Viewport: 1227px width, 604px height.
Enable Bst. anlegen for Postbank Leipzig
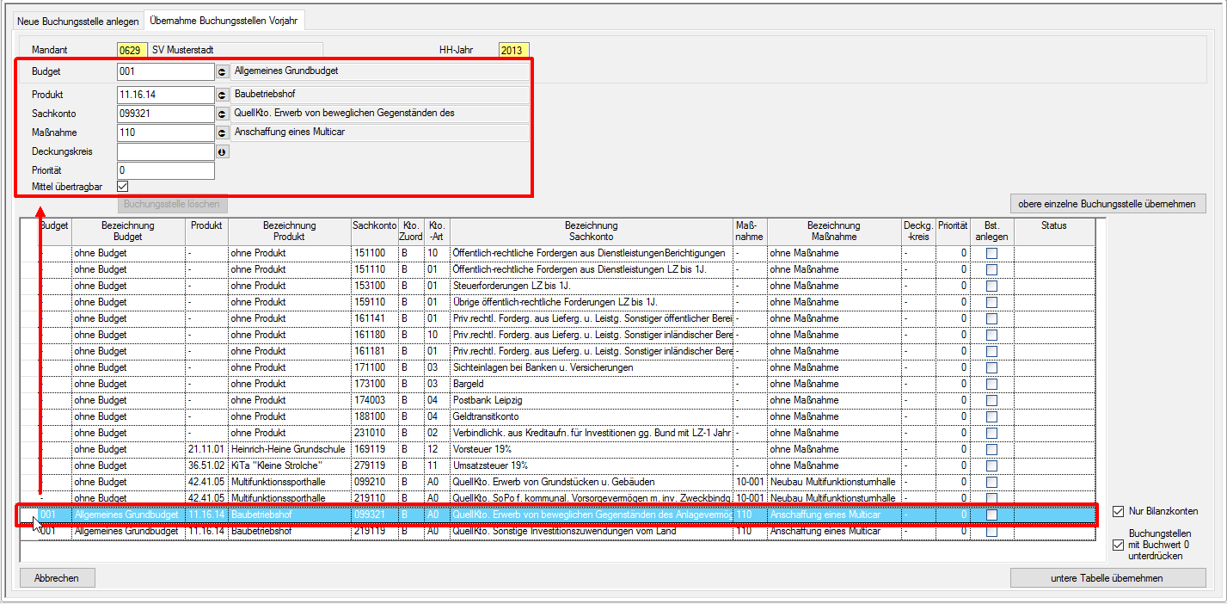pyautogui.click(x=991, y=400)
